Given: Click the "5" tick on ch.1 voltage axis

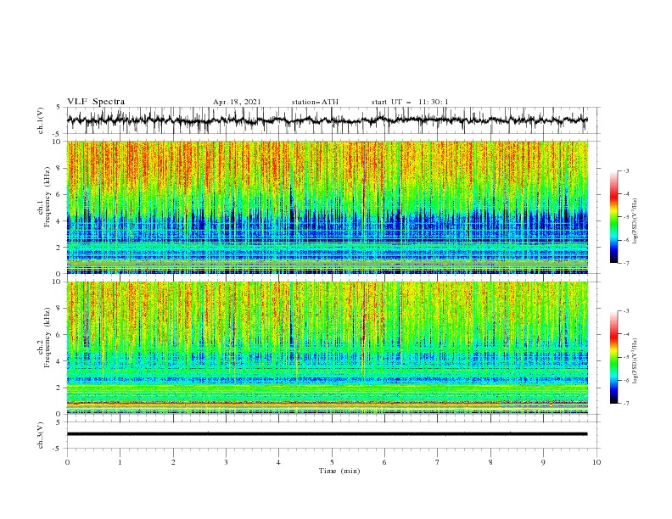Looking at the screenshot, I should tap(60, 108).
